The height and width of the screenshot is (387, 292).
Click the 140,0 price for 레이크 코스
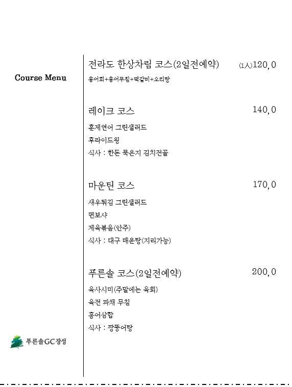click(x=264, y=110)
